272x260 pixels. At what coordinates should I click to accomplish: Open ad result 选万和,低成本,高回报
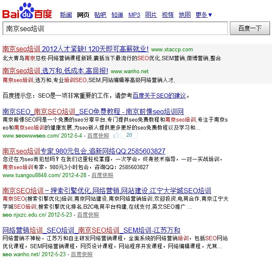55,71
